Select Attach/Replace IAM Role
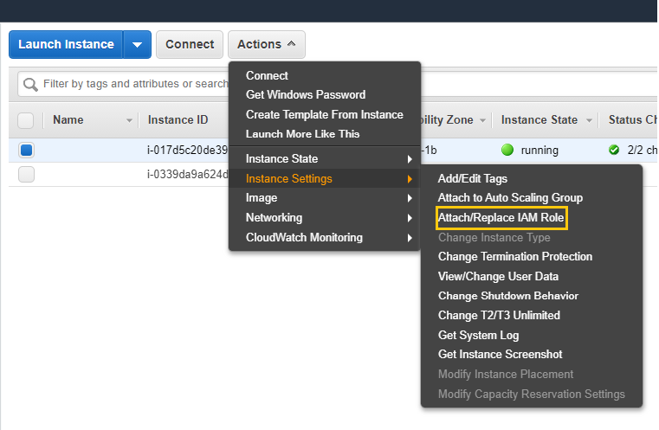Viewport: 659px width, 430px height. [501, 218]
